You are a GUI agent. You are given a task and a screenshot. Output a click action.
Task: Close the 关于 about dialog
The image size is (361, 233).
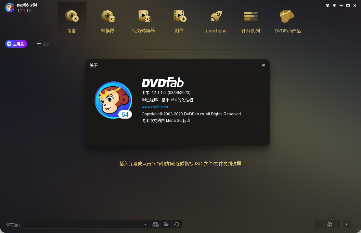pyautogui.click(x=264, y=65)
